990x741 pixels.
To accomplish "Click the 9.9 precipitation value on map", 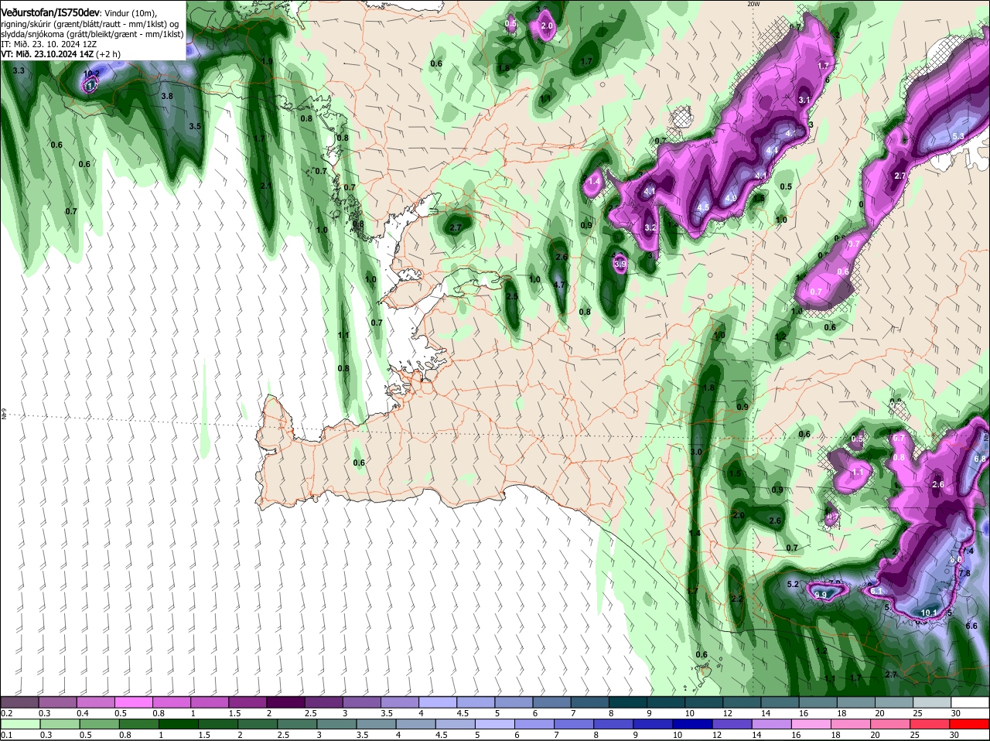I will pyautogui.click(x=821, y=595).
